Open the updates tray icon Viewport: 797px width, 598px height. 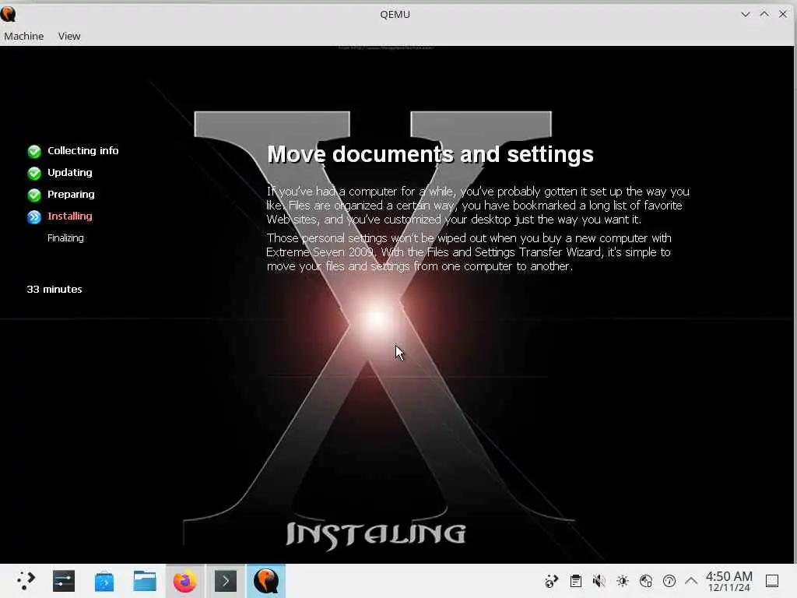tap(669, 581)
